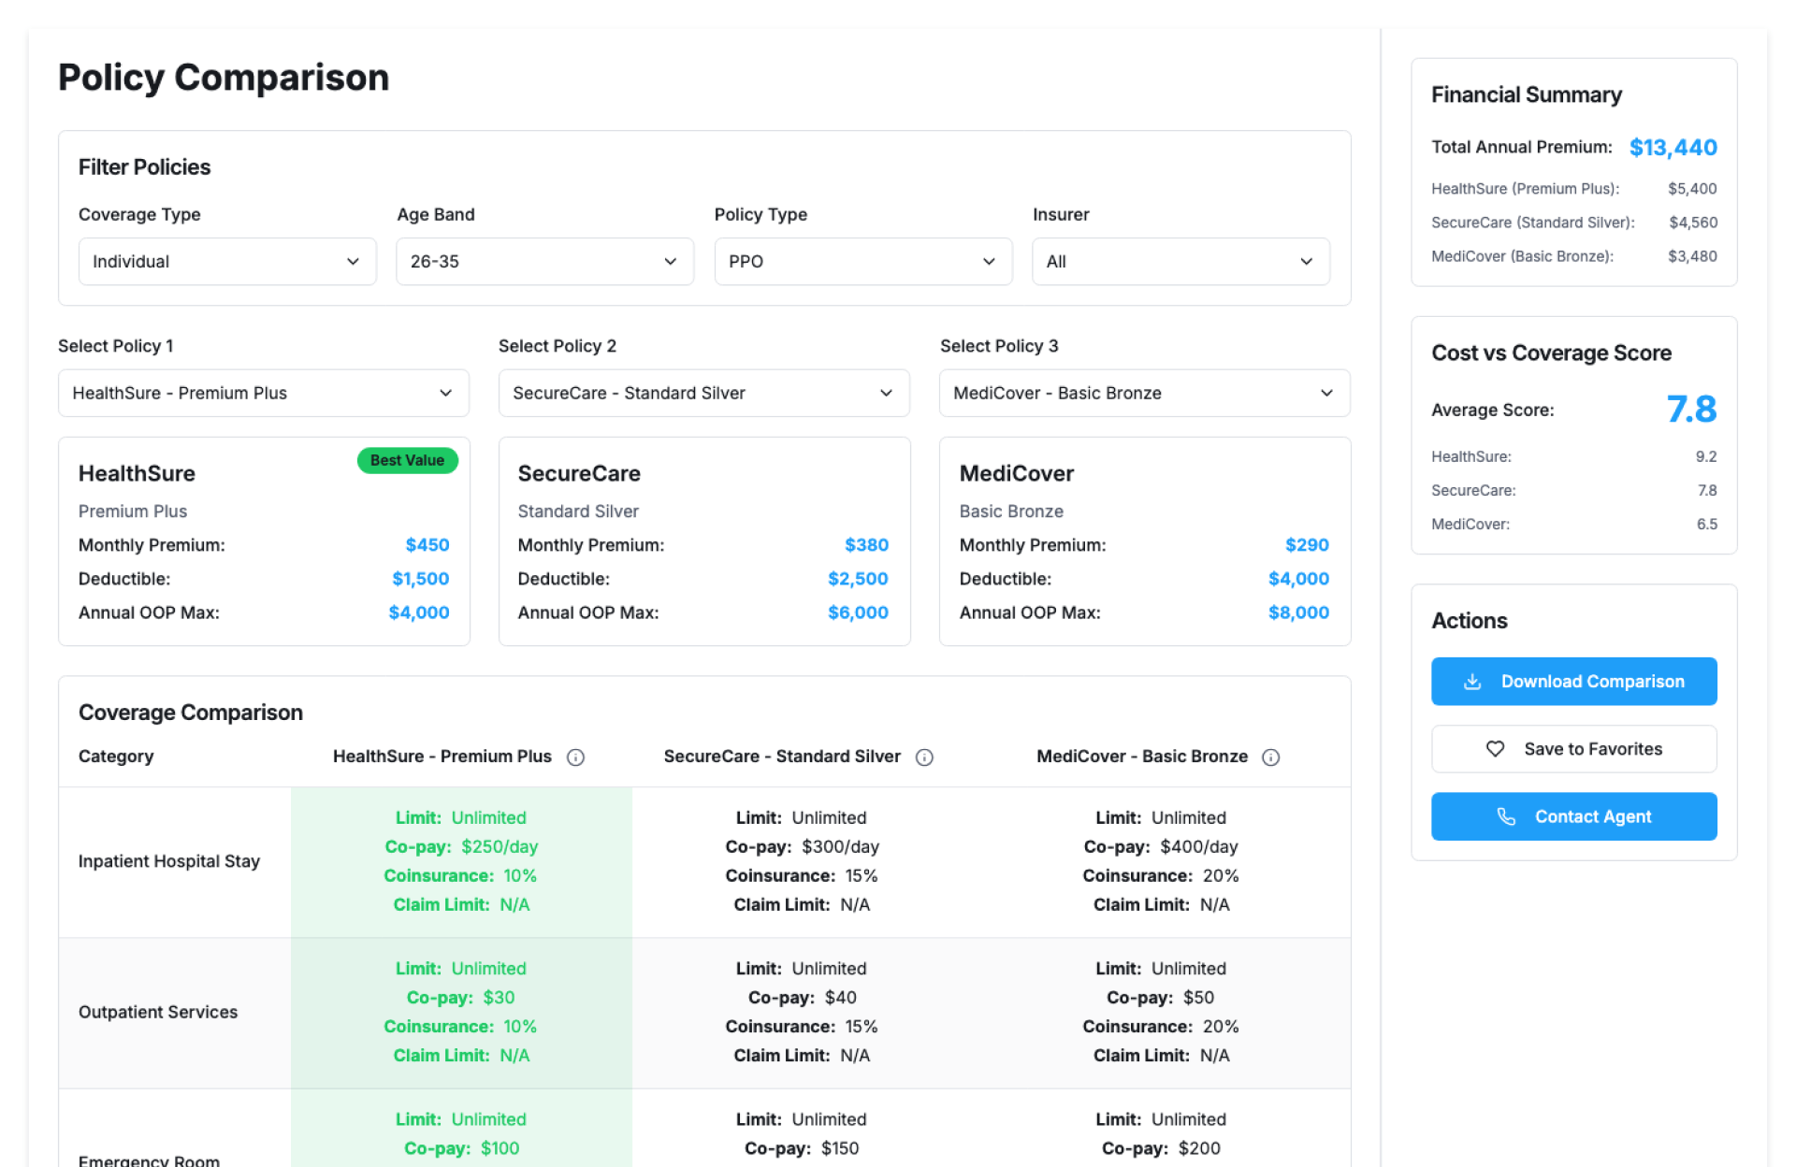Screen dimensions: 1796x1167
Task: Open the Policy Type PPO dropdown
Action: pyautogui.click(x=862, y=262)
